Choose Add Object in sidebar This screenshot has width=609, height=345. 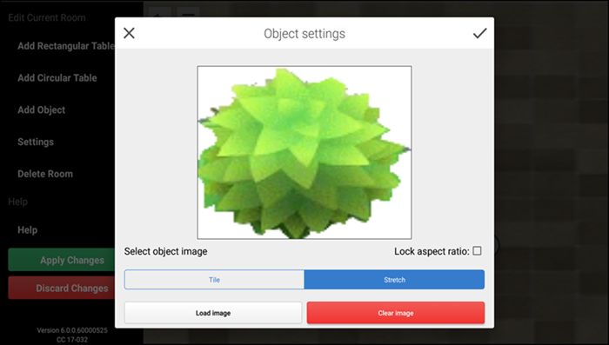tap(41, 109)
